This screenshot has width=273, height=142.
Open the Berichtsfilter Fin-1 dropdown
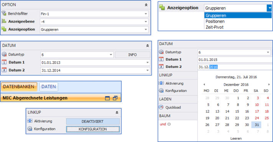pyautogui.click(x=146, y=14)
